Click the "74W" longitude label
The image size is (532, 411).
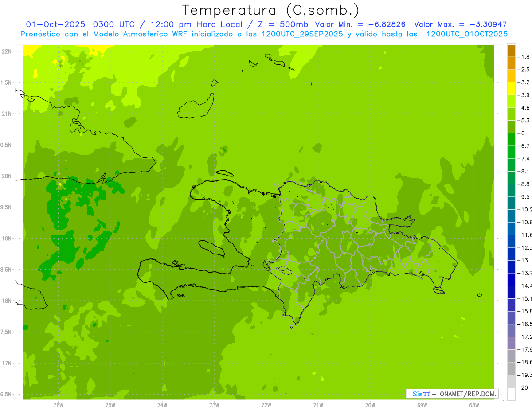pos(162,405)
